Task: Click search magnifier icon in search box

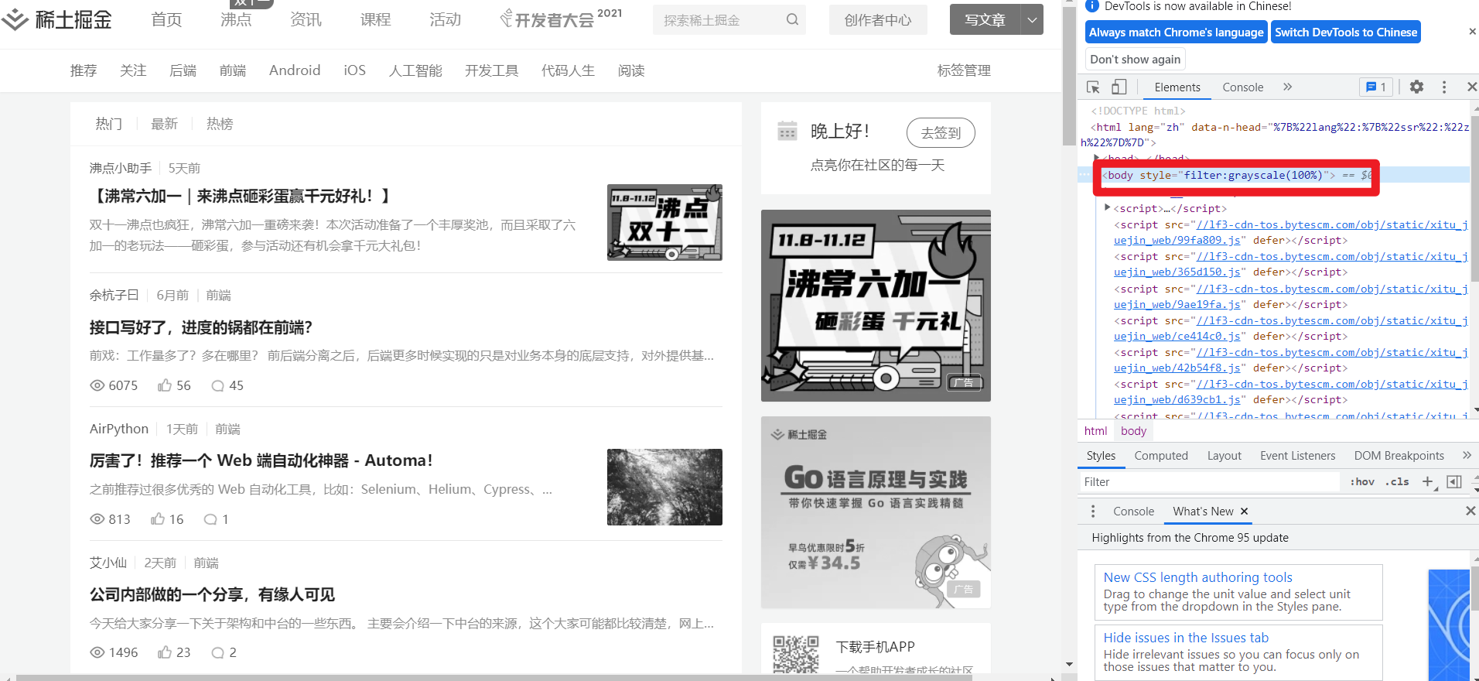Action: [792, 20]
